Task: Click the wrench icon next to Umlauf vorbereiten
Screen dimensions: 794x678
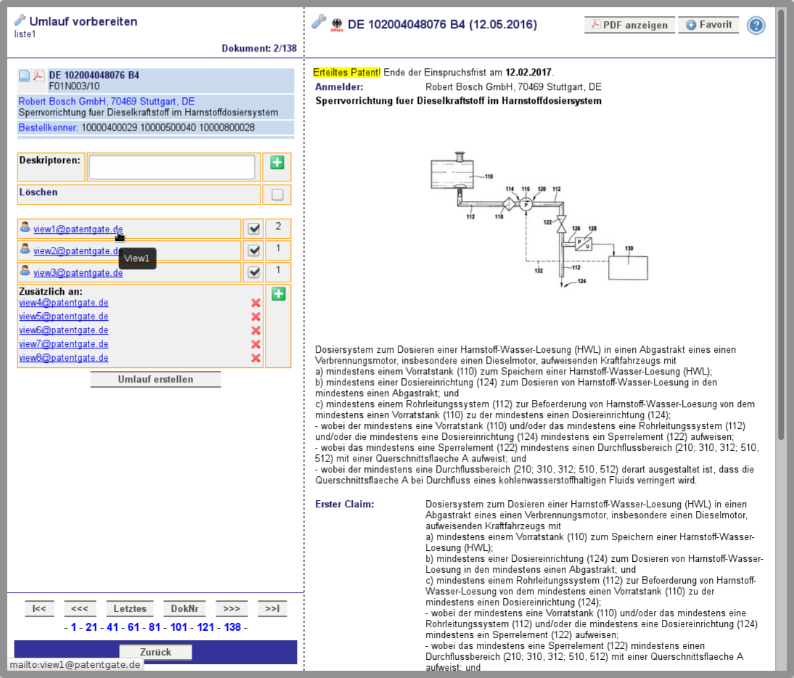Action: point(20,20)
